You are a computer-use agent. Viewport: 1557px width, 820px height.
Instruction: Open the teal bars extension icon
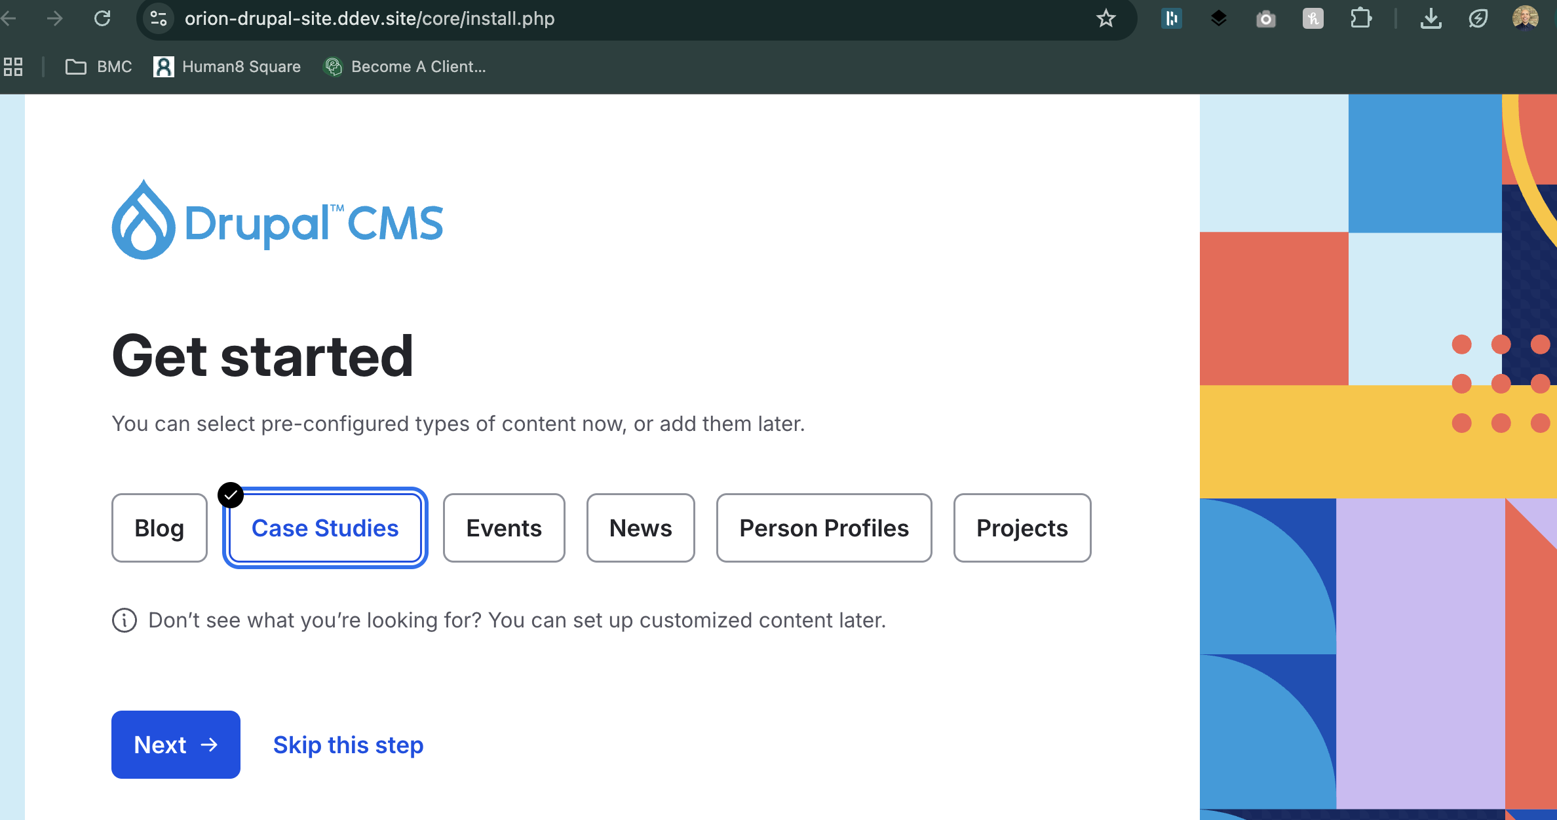(1172, 18)
